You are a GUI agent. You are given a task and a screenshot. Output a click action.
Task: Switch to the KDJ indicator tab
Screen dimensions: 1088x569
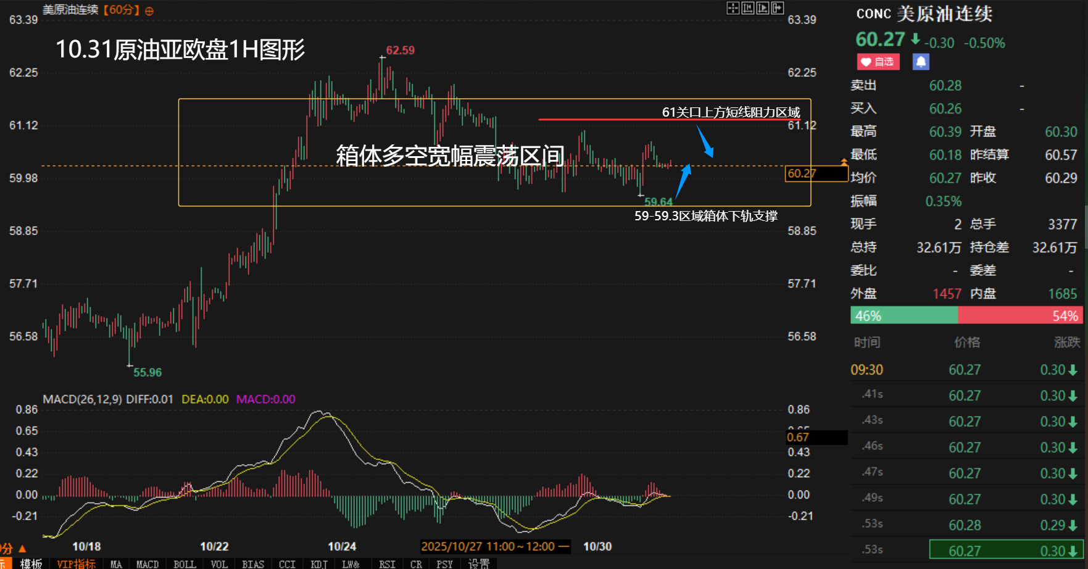pyautogui.click(x=319, y=564)
